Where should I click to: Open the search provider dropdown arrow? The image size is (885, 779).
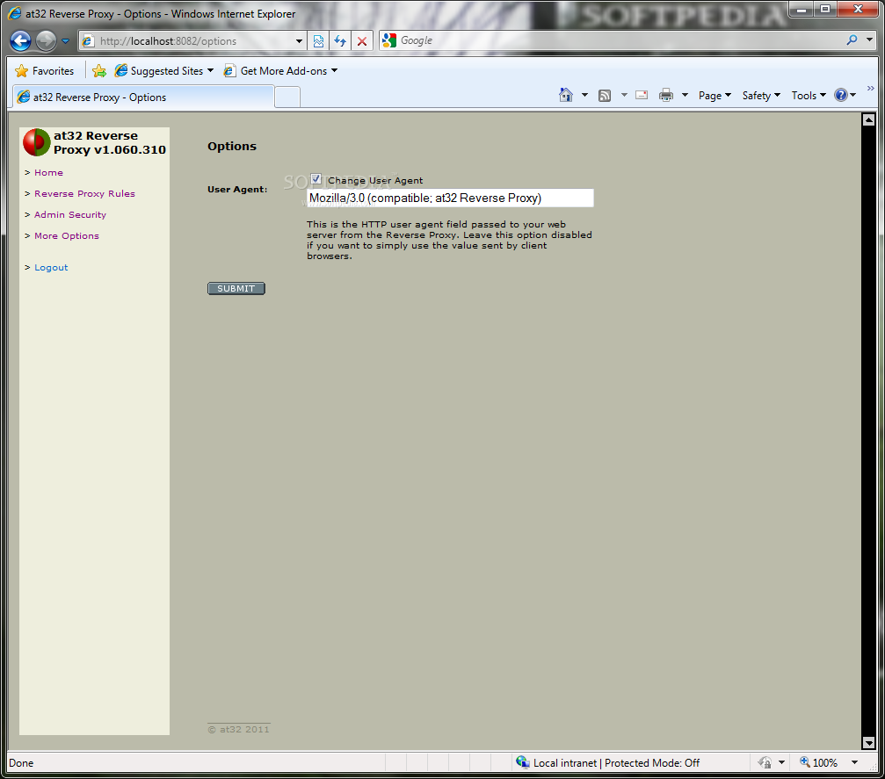[869, 40]
